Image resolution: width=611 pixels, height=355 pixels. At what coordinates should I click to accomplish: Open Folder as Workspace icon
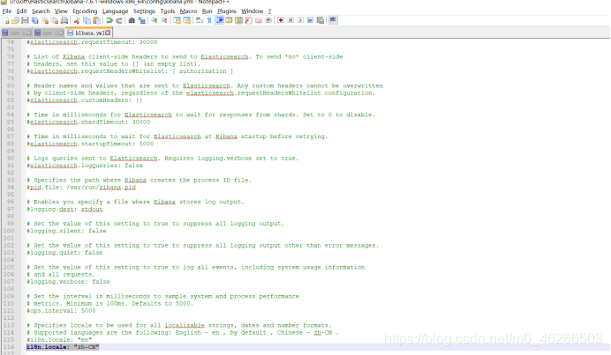(259, 20)
